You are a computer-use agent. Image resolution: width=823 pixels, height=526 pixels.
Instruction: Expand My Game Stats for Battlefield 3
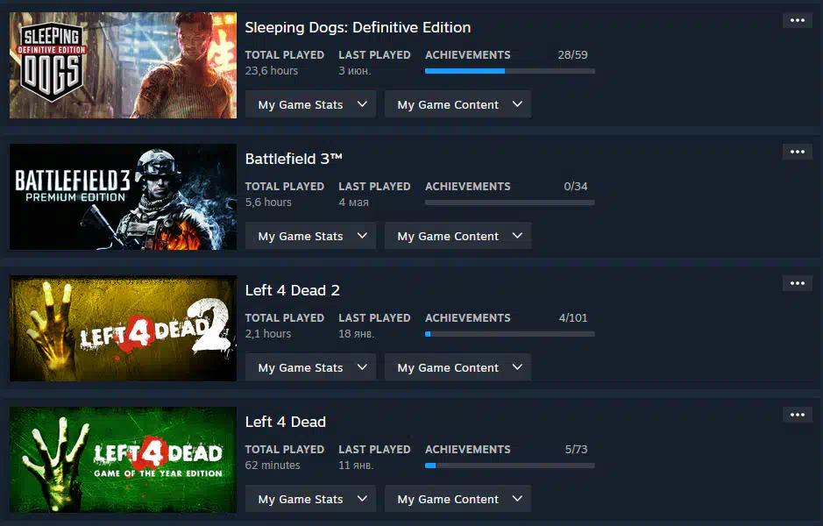311,236
